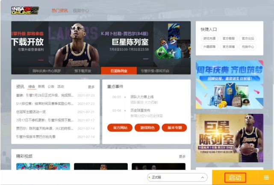274x185 pixels.
Task: Select the 新闻 news tab
Action: tap(41, 87)
